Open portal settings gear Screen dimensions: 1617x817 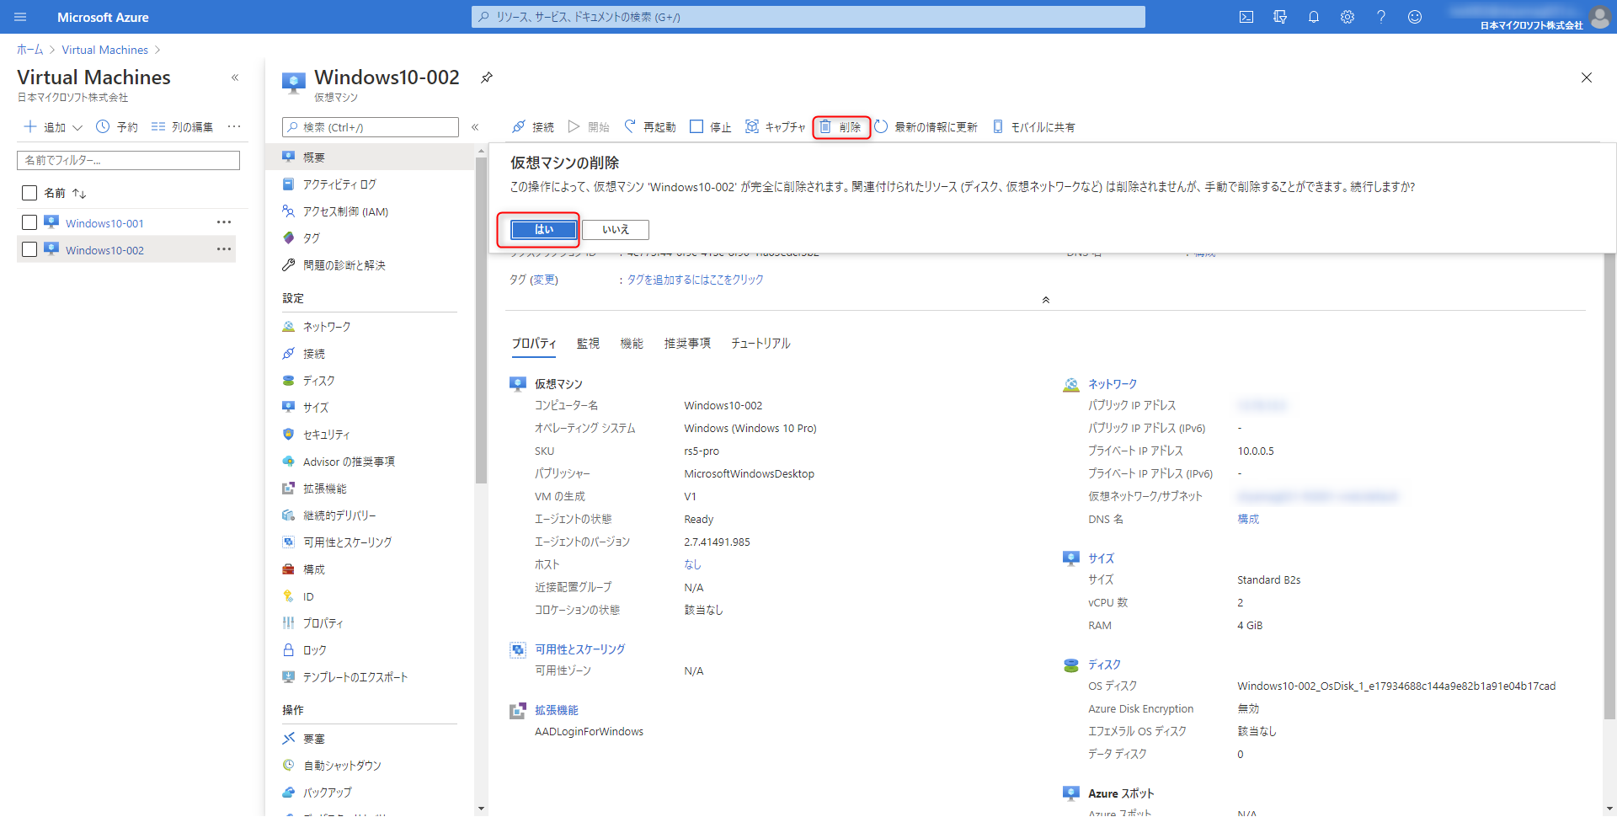pos(1347,17)
